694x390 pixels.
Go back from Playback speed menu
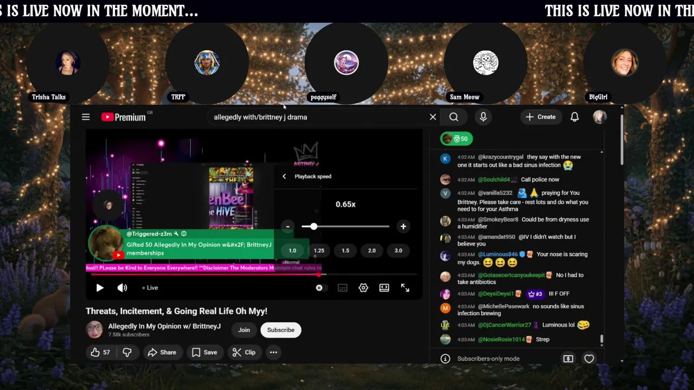click(284, 176)
